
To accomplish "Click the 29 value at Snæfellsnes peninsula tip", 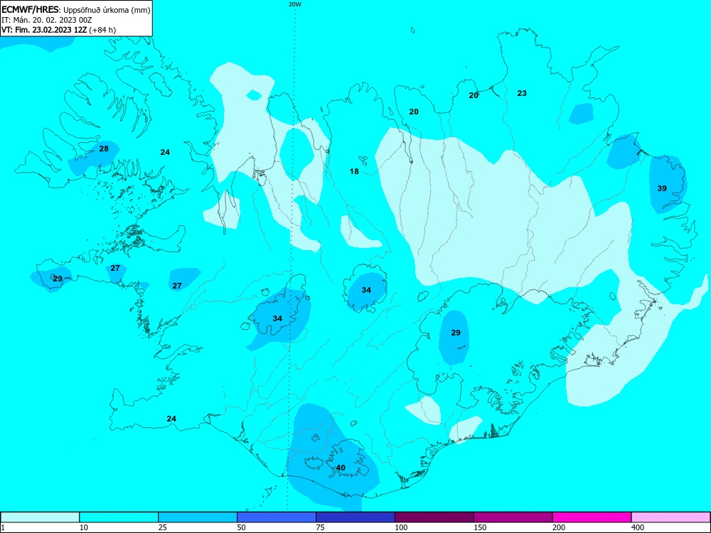I will click(58, 279).
